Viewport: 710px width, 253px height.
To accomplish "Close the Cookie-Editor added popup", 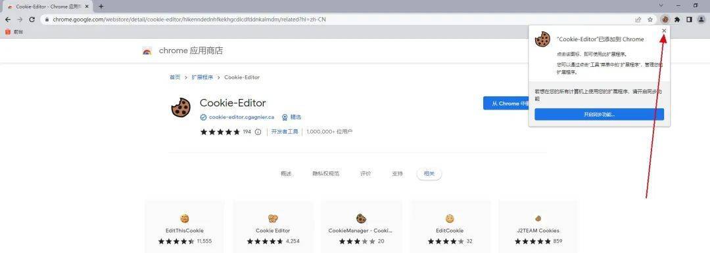I will pyautogui.click(x=664, y=31).
